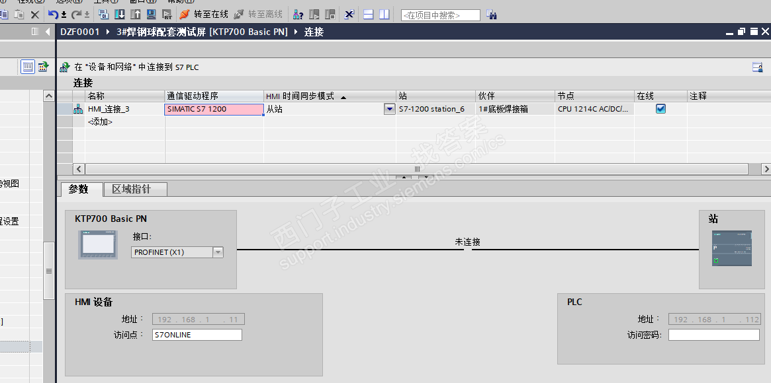Image resolution: width=771 pixels, height=383 pixels.
Task: Open the cross-references toolbar icon
Action: pyautogui.click(x=349, y=15)
